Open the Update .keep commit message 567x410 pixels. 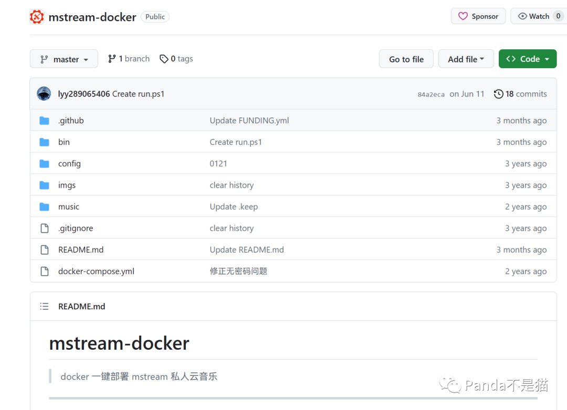(234, 207)
